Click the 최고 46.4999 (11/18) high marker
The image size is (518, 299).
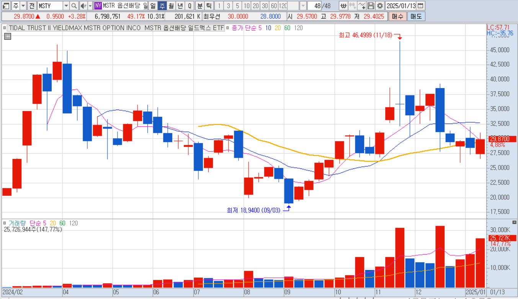pos(366,35)
